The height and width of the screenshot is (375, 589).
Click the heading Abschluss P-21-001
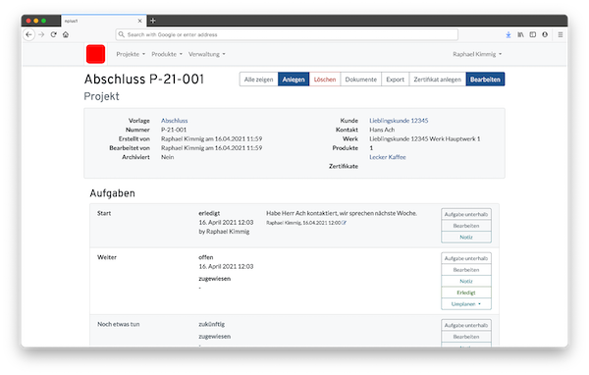pos(144,80)
